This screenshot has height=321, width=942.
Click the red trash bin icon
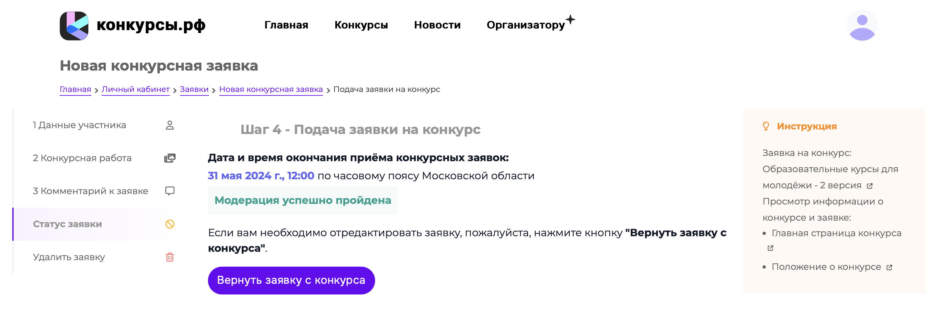coord(170,257)
